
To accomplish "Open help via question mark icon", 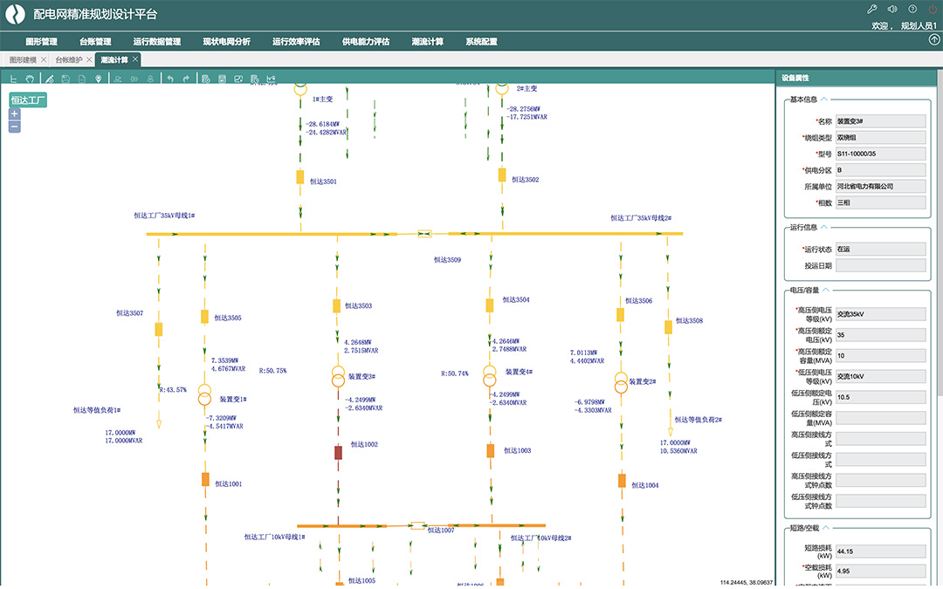I will coord(912,10).
